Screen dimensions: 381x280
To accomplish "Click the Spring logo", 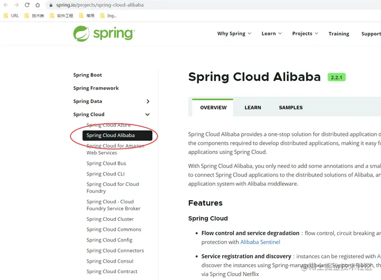I will pos(104,33).
